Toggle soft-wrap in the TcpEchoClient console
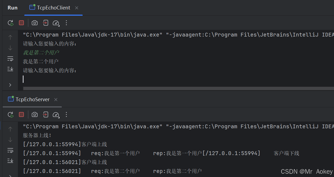 (x=10, y=59)
